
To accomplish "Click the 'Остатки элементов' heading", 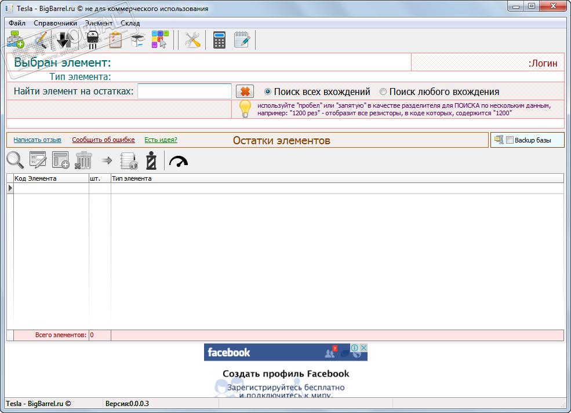I will [x=282, y=140].
